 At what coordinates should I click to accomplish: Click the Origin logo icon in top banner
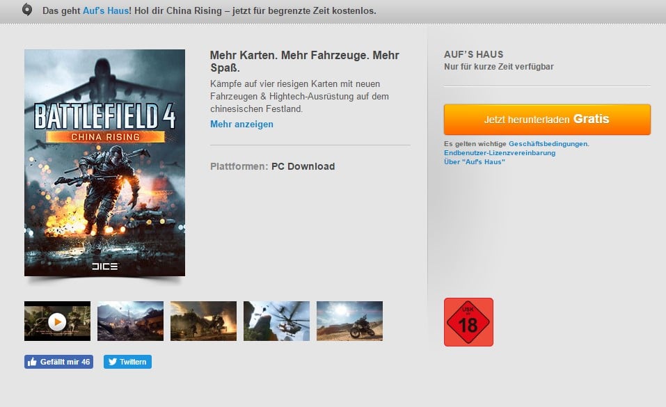point(26,10)
